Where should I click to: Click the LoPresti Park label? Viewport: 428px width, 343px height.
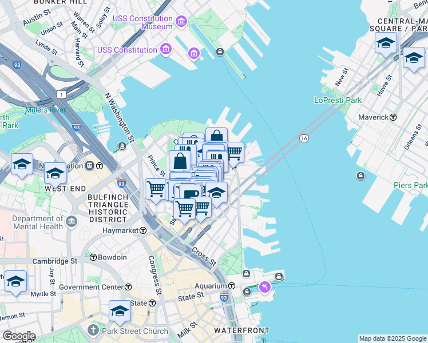click(338, 101)
